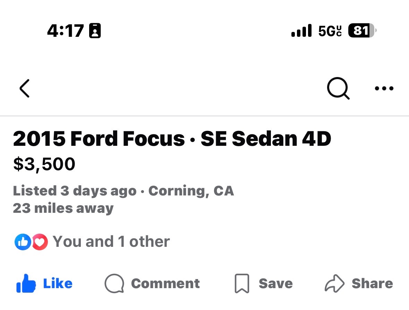
Task: Toggle the Like label on the listing
Action: tap(58, 284)
